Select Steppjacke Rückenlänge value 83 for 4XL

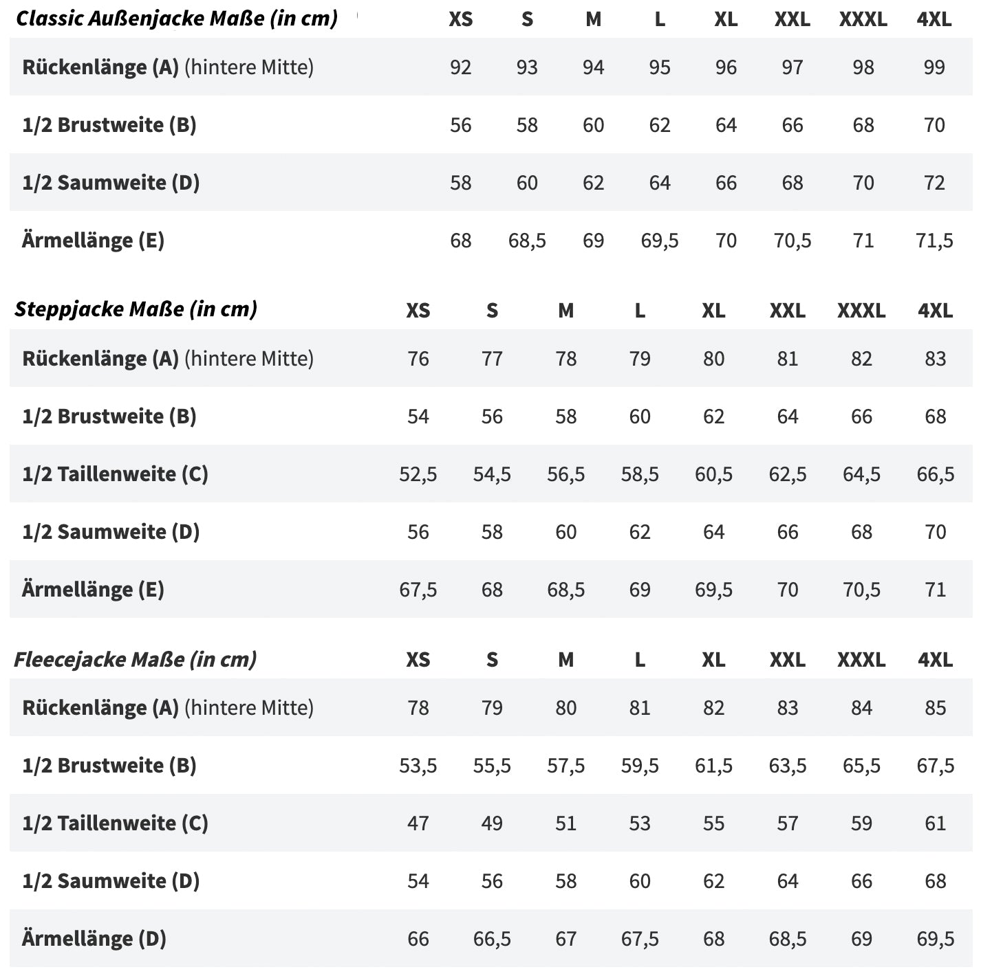tap(935, 359)
